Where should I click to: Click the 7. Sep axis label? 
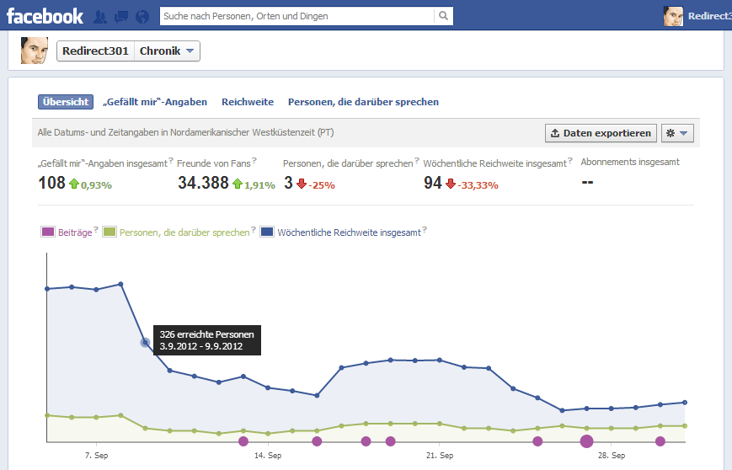pyautogui.click(x=96, y=456)
